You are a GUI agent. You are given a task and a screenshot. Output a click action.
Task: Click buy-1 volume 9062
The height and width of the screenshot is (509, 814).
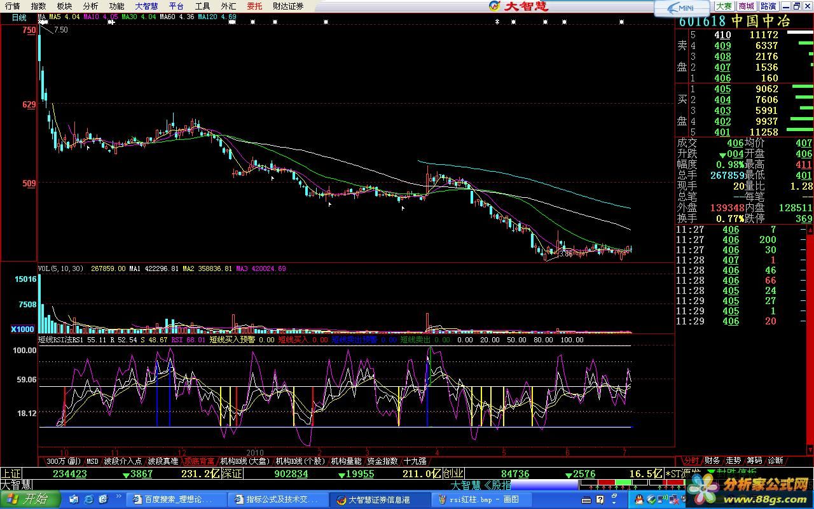[x=767, y=89]
